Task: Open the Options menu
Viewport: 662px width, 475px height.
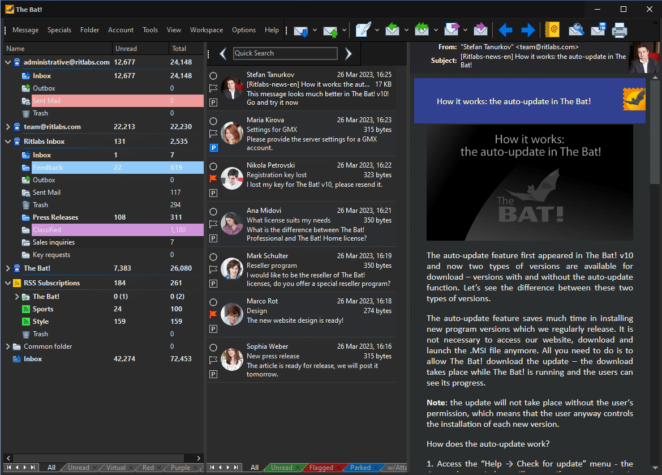Action: (x=243, y=29)
